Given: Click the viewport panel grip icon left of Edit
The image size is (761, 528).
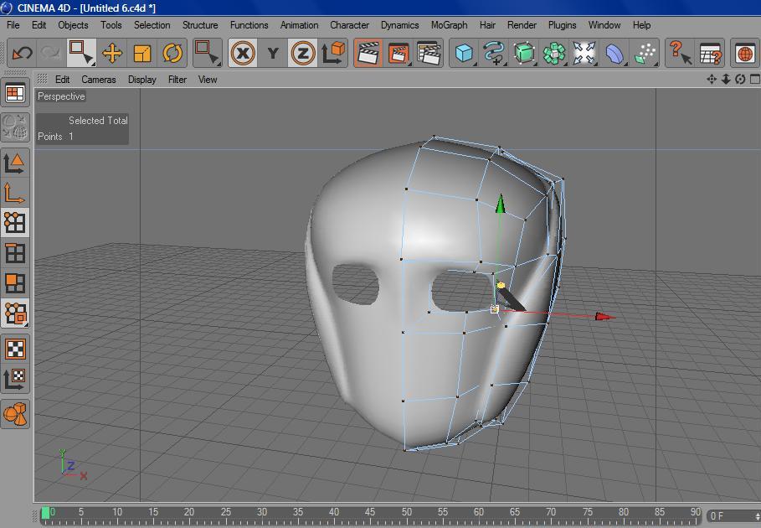Looking at the screenshot, I should (x=42, y=79).
